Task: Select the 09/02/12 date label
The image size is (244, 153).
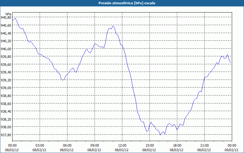Action: click(231, 150)
